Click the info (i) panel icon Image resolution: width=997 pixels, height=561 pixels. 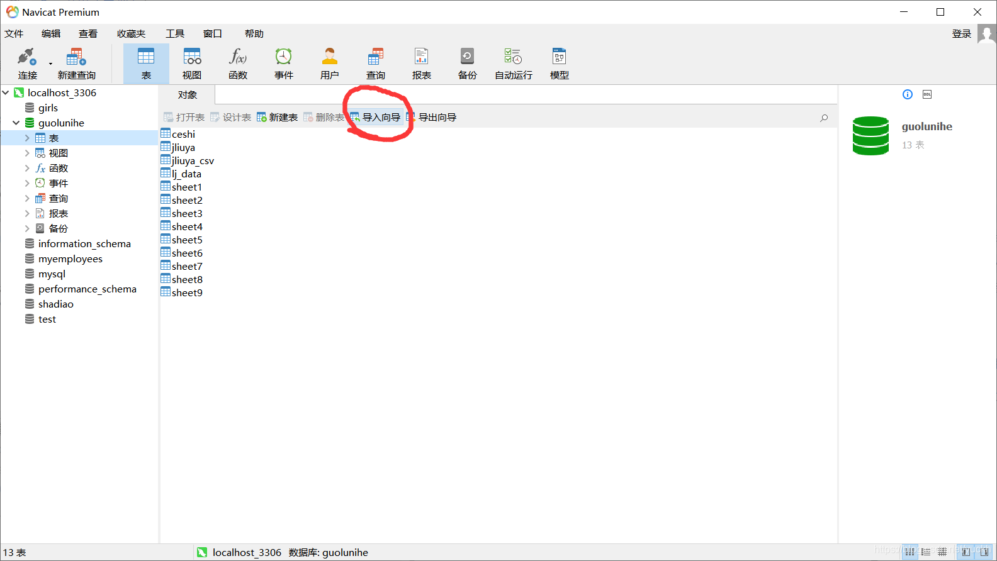tap(908, 94)
